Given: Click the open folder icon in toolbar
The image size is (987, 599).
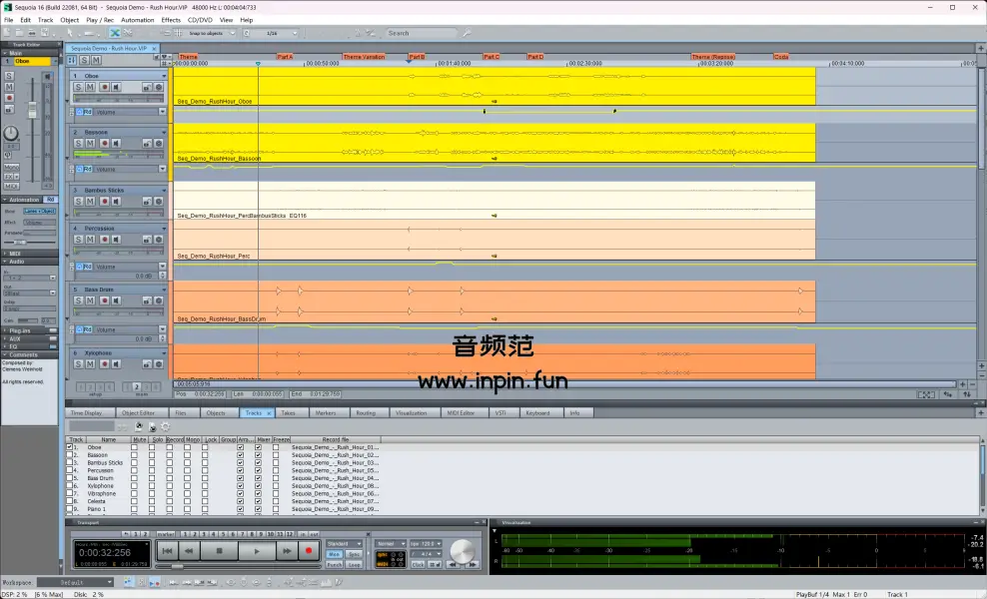Looking at the screenshot, I should [x=20, y=33].
